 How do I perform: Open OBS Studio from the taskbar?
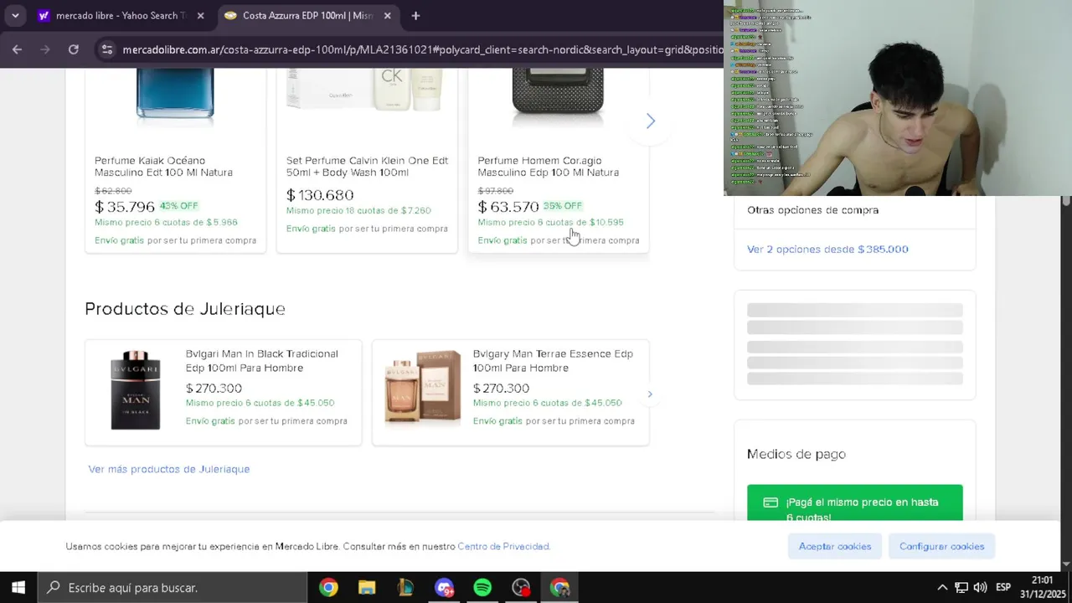(521, 587)
